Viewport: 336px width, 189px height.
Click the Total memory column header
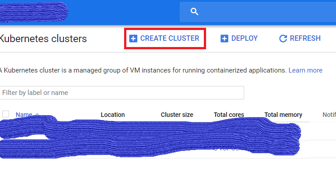[283, 115]
